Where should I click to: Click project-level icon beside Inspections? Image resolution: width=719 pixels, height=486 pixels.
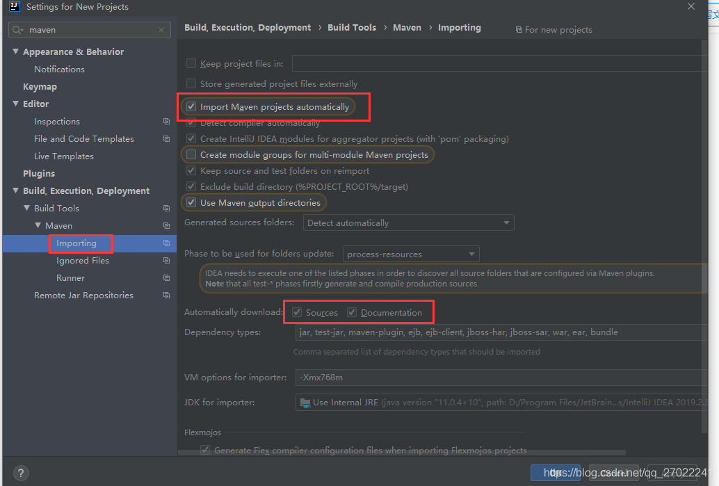pyautogui.click(x=166, y=122)
